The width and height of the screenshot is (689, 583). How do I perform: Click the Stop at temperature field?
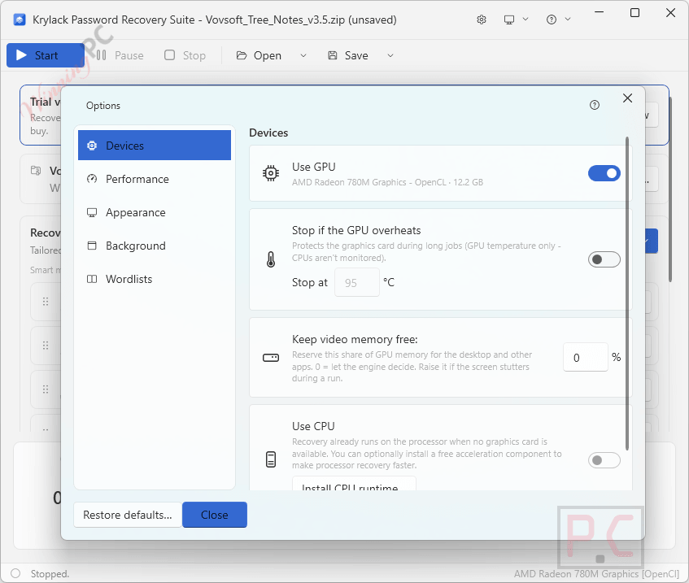(357, 282)
